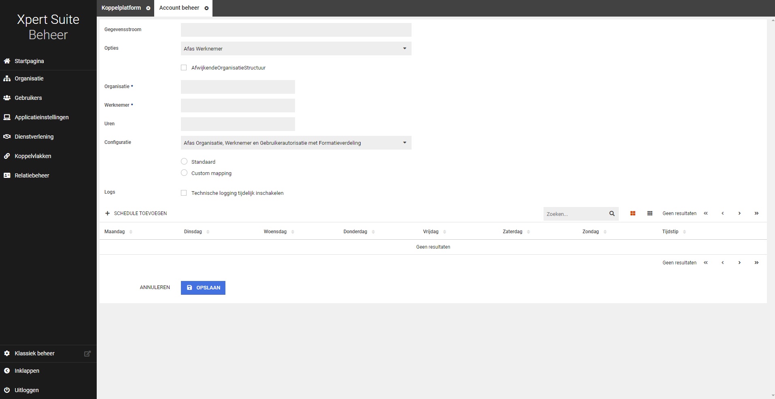Switch to grid view icon
The image size is (775, 399).
[x=650, y=213]
